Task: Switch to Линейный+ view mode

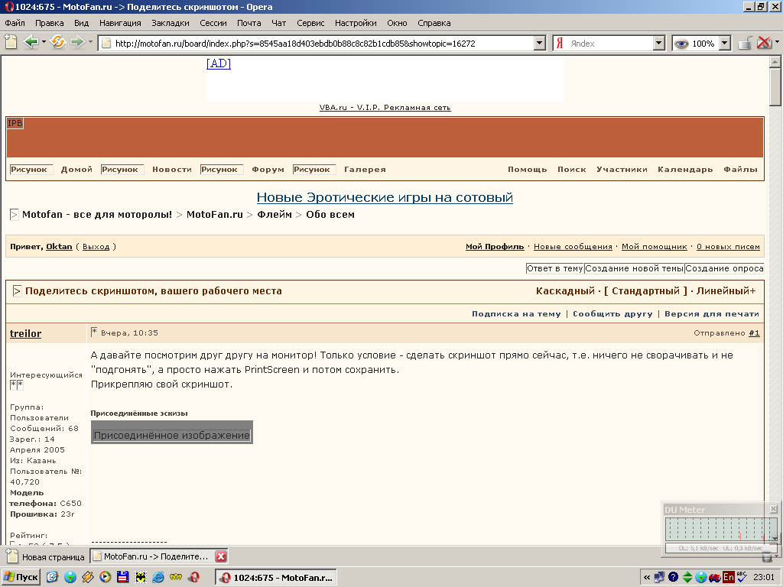Action: pyautogui.click(x=726, y=291)
